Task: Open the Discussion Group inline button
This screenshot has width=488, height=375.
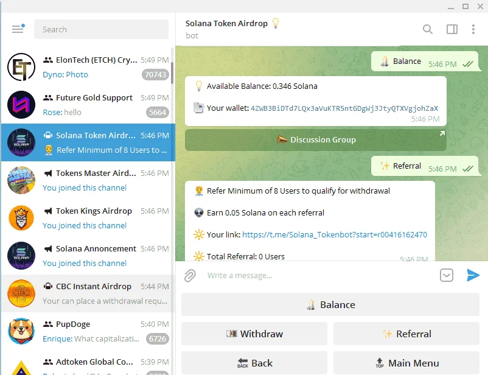Action: coord(316,140)
